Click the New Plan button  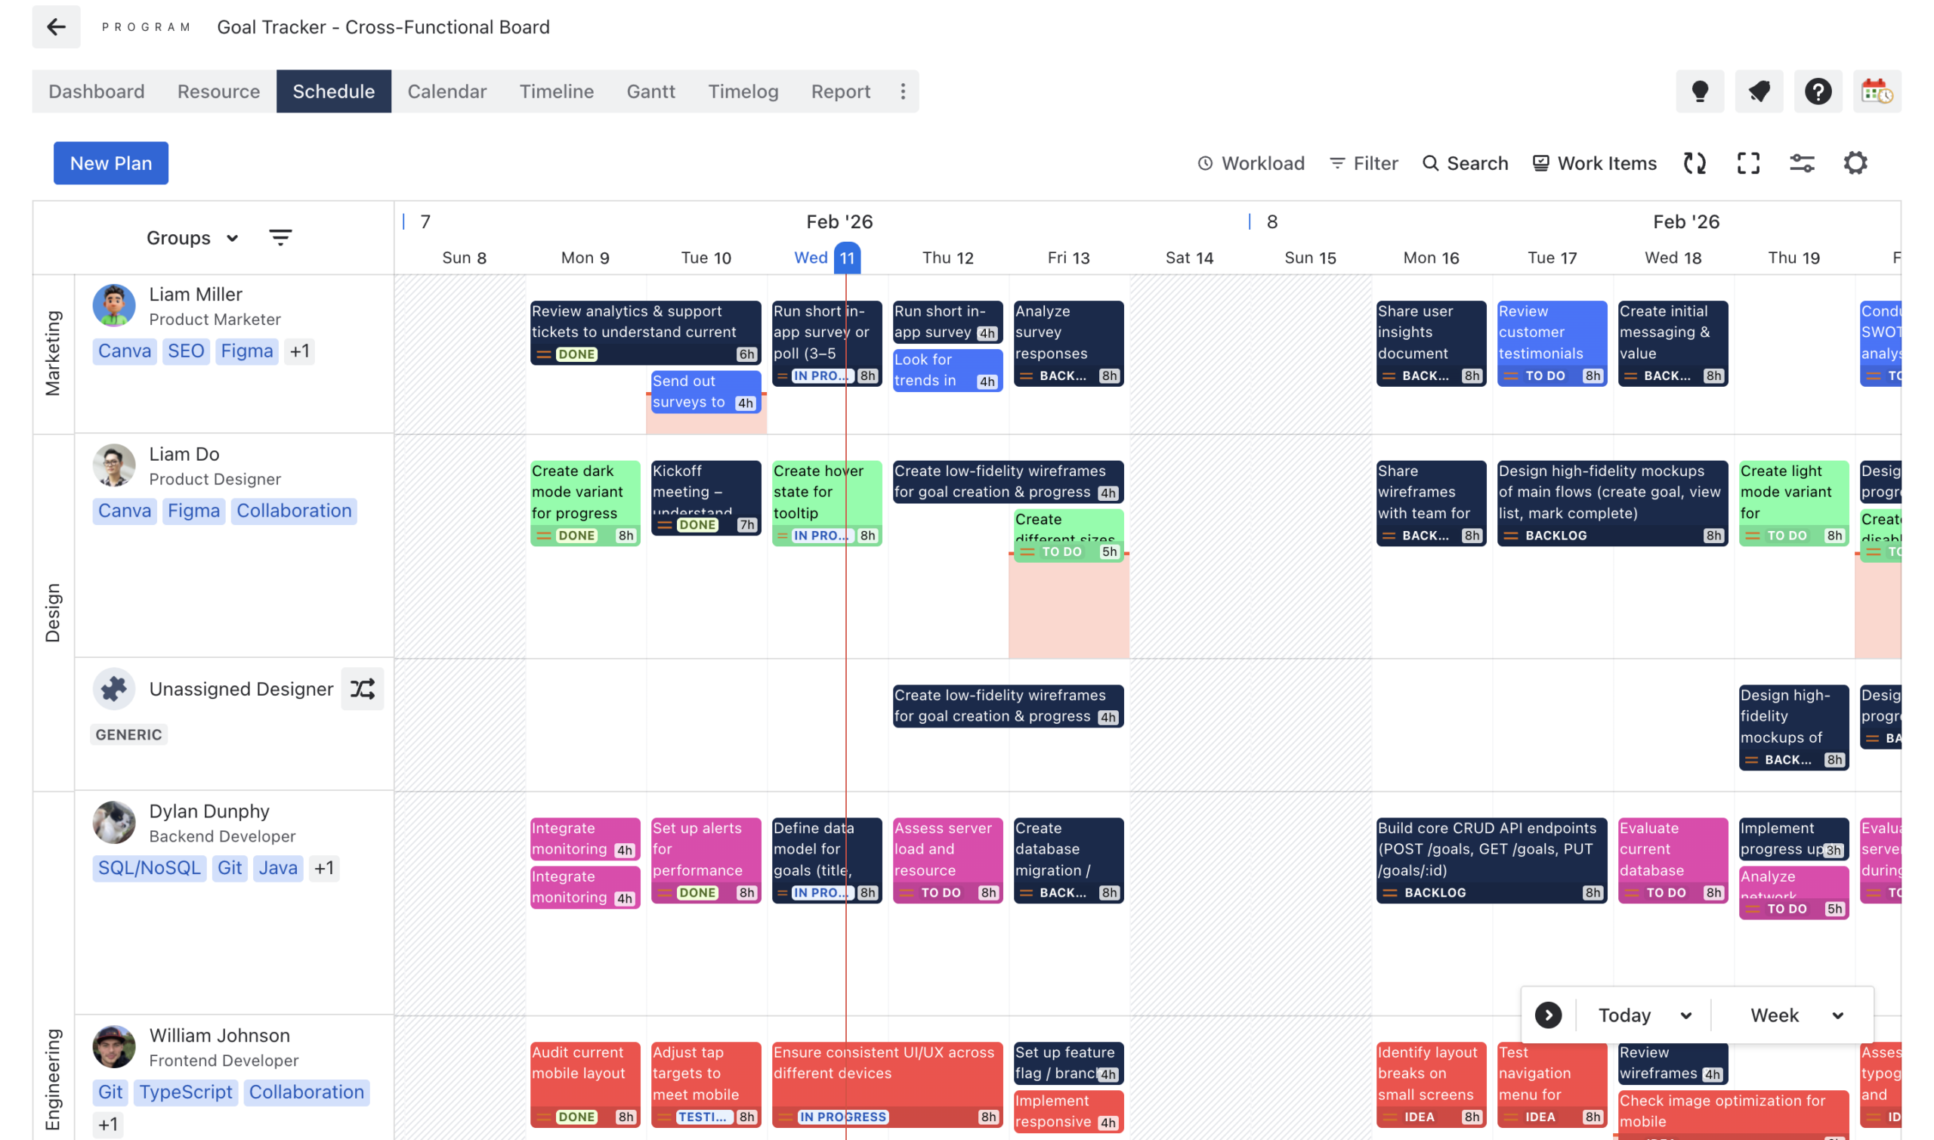coord(110,163)
